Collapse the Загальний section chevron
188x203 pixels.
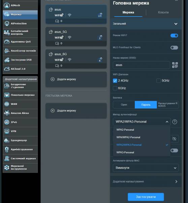pos(176,24)
